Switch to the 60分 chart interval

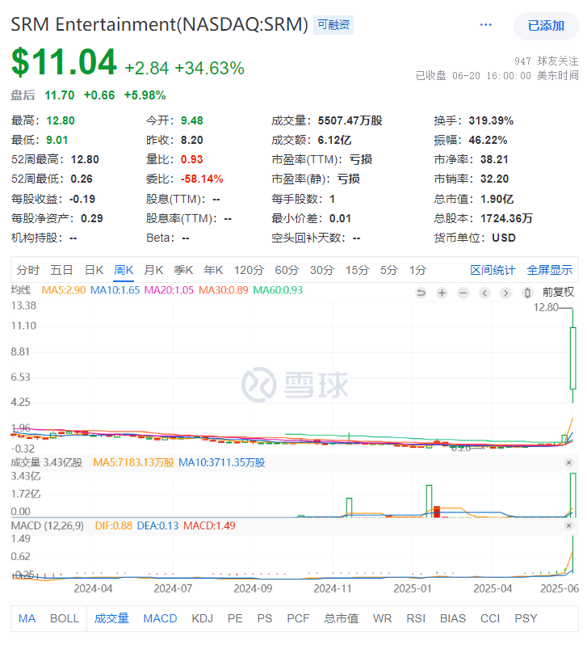[x=287, y=270]
